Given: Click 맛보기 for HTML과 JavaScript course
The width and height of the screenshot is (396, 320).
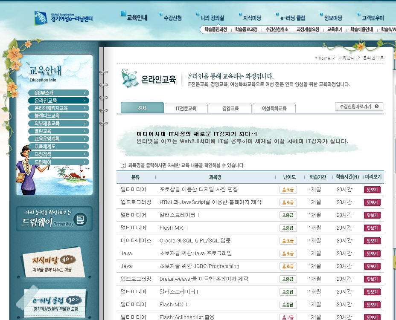Looking at the screenshot, I should pyautogui.click(x=372, y=202).
